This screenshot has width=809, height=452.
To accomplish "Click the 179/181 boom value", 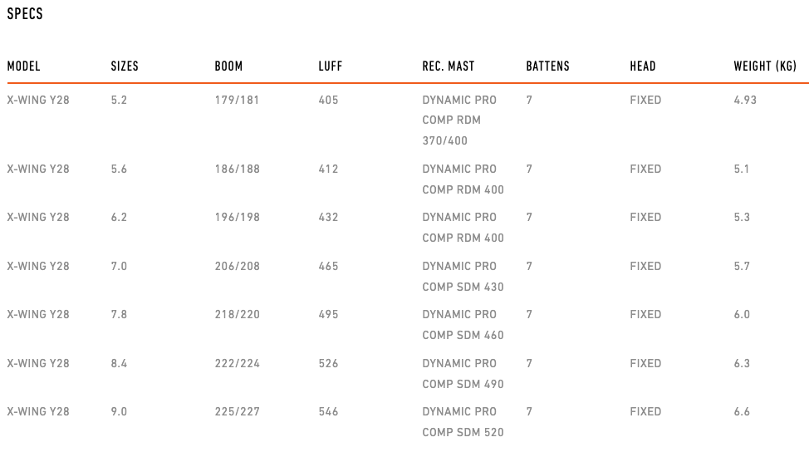I will click(x=237, y=100).
